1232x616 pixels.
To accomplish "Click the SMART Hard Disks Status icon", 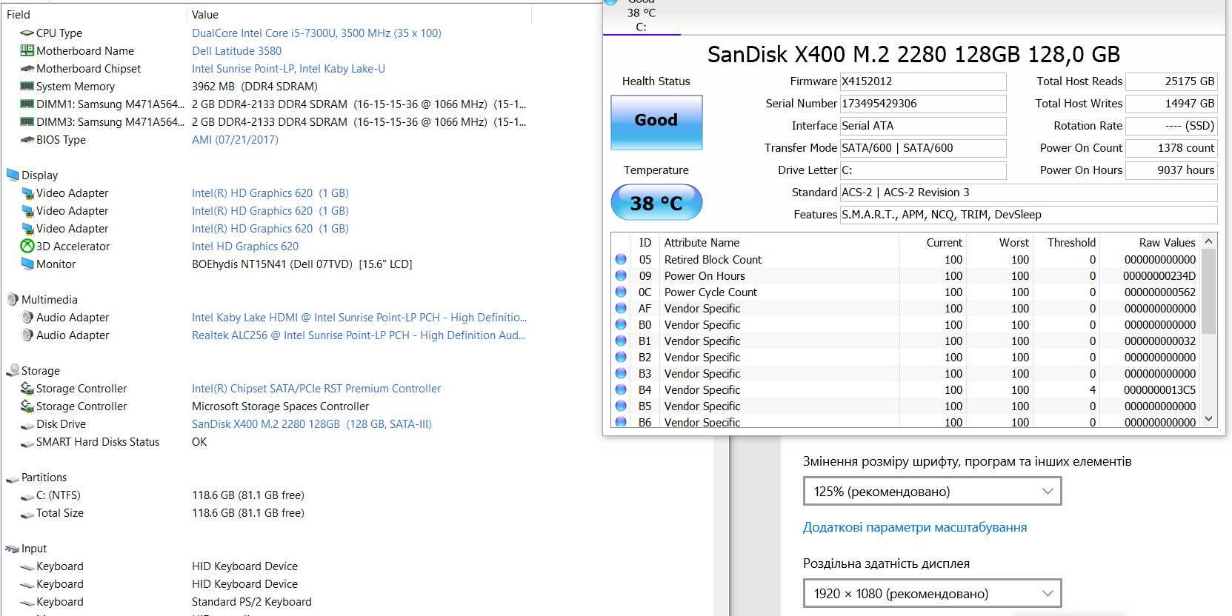I will (27, 443).
